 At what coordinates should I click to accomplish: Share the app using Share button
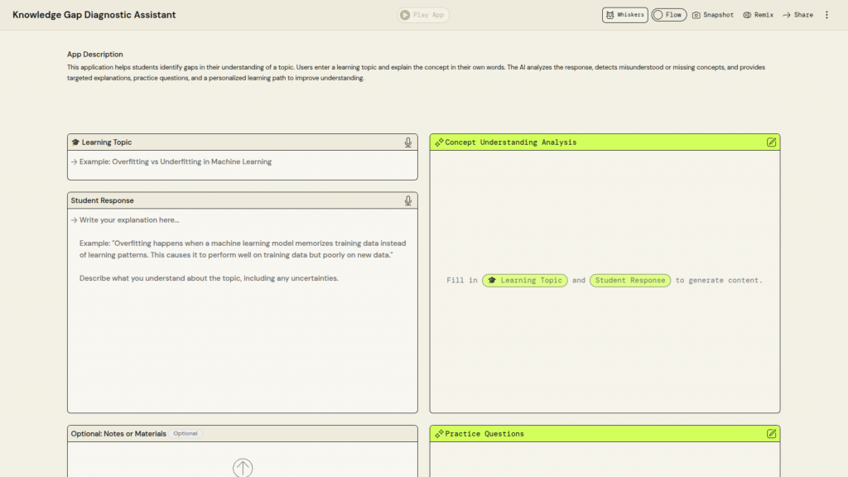[797, 15]
